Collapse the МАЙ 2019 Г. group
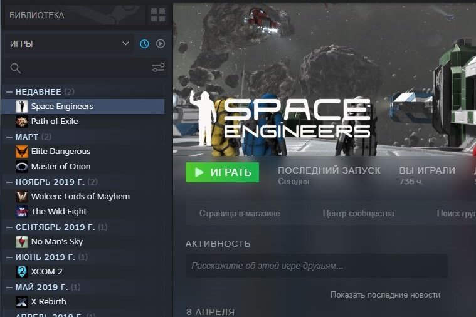 9,288
